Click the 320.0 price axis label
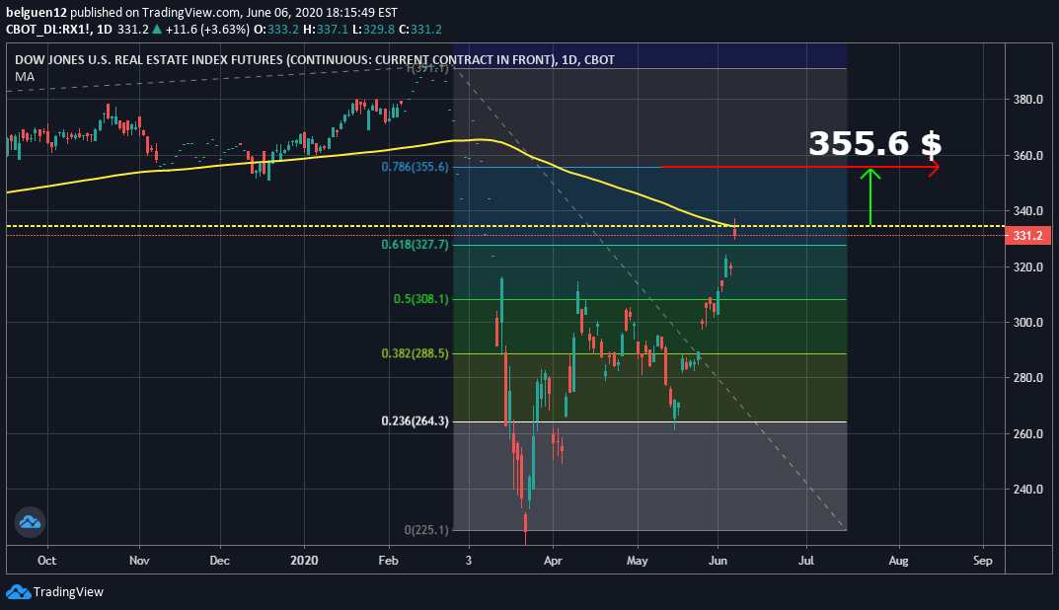 pos(1028,267)
